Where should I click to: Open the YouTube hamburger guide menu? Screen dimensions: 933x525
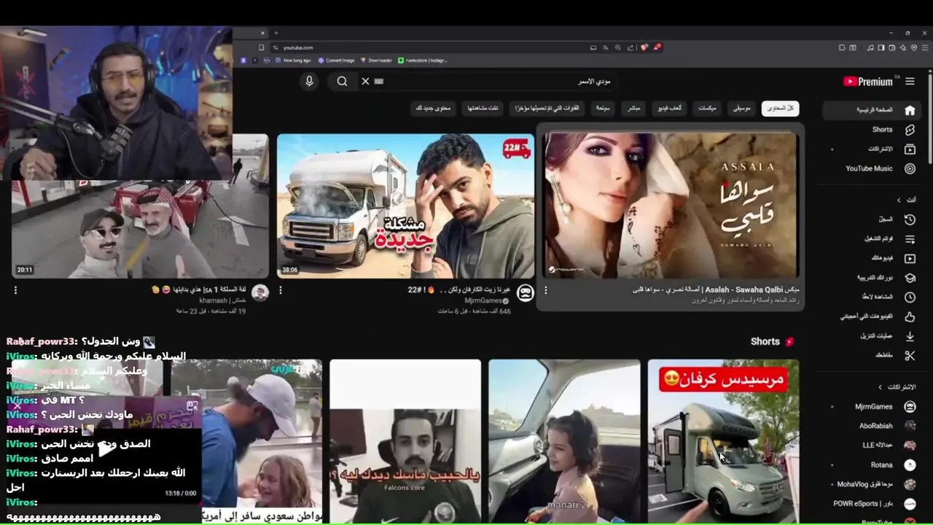(910, 82)
